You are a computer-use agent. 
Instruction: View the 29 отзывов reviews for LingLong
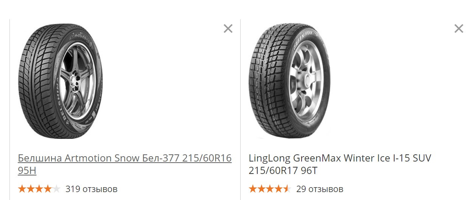[x=320, y=189]
